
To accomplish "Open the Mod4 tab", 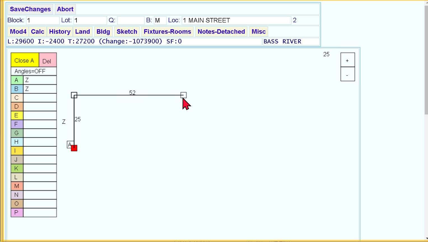I will (18, 32).
